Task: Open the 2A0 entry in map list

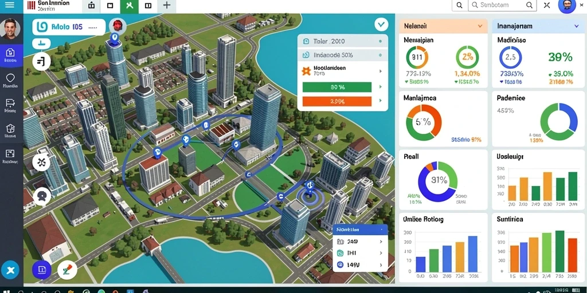Action: coord(360,242)
